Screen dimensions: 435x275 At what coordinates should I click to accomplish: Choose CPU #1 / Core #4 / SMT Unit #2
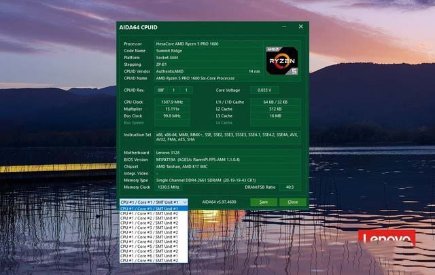(154, 242)
